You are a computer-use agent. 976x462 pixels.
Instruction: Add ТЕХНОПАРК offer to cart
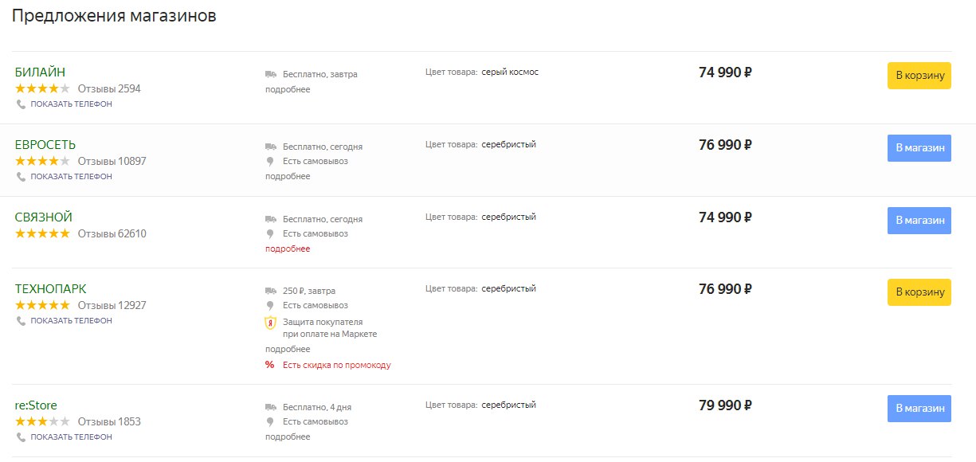[x=919, y=292]
